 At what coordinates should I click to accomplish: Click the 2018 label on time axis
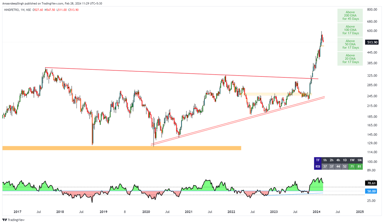click(x=60, y=212)
